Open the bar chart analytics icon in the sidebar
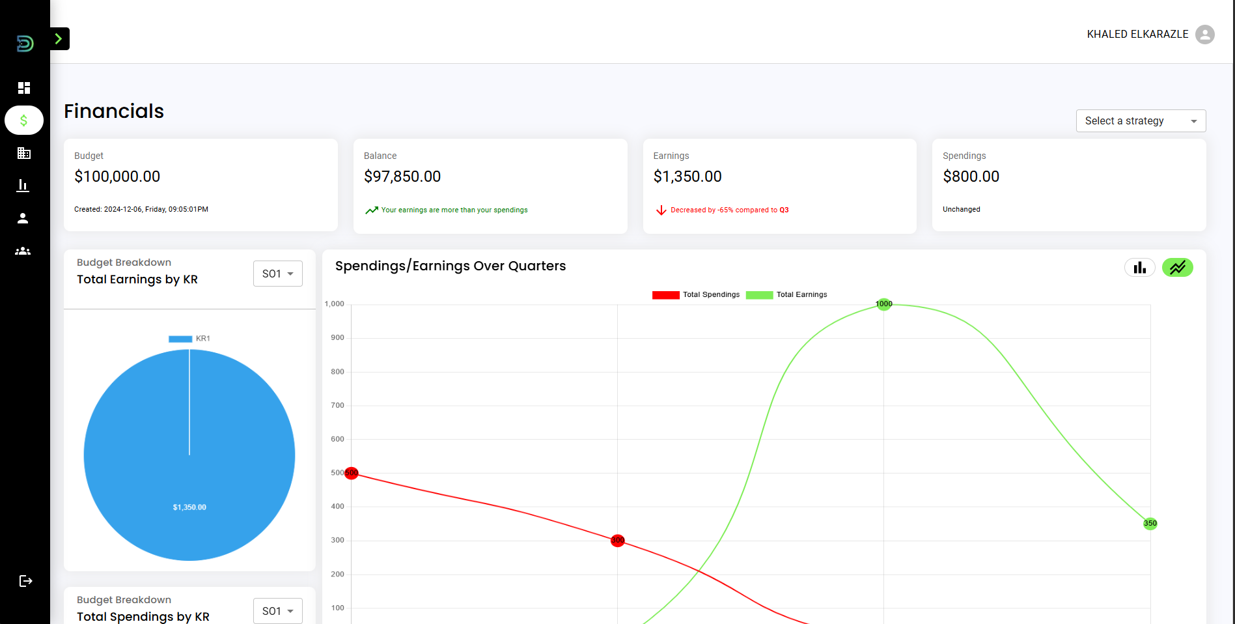This screenshot has width=1235, height=624. coord(23,186)
